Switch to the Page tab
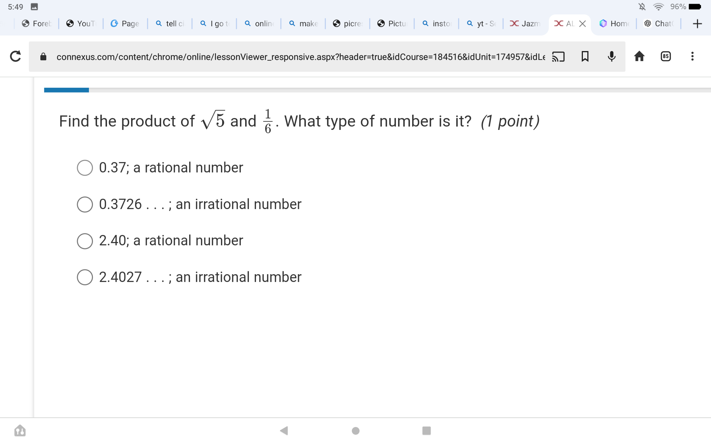This screenshot has width=711, height=444. pos(125,24)
